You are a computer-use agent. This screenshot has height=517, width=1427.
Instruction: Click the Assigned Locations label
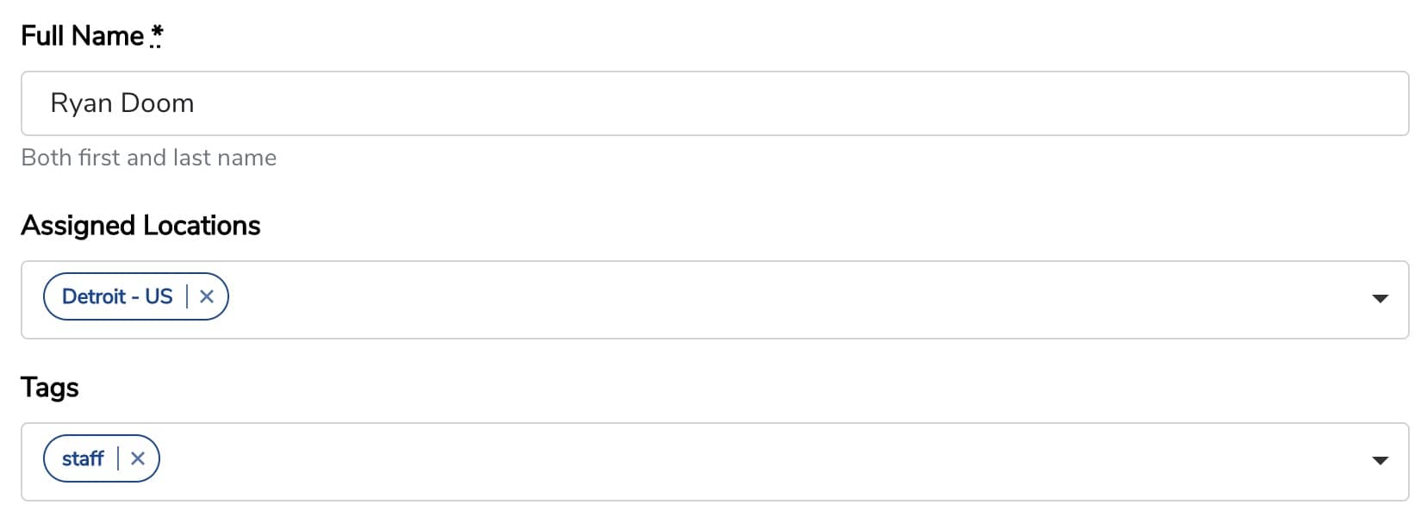[140, 225]
